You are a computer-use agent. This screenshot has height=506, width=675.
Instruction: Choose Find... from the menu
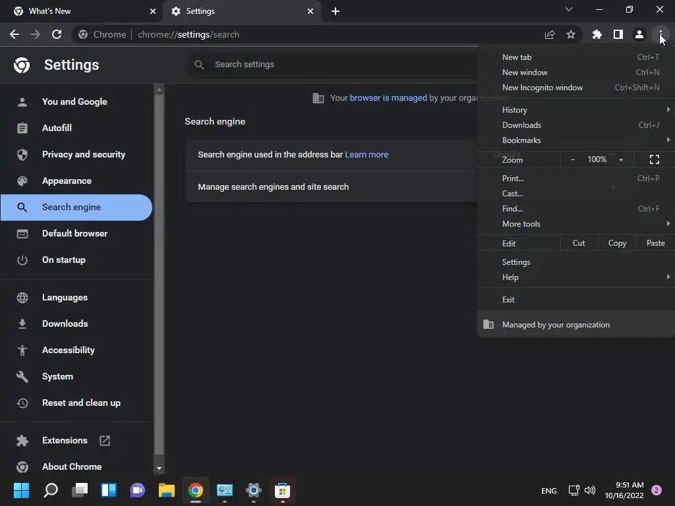point(576,209)
